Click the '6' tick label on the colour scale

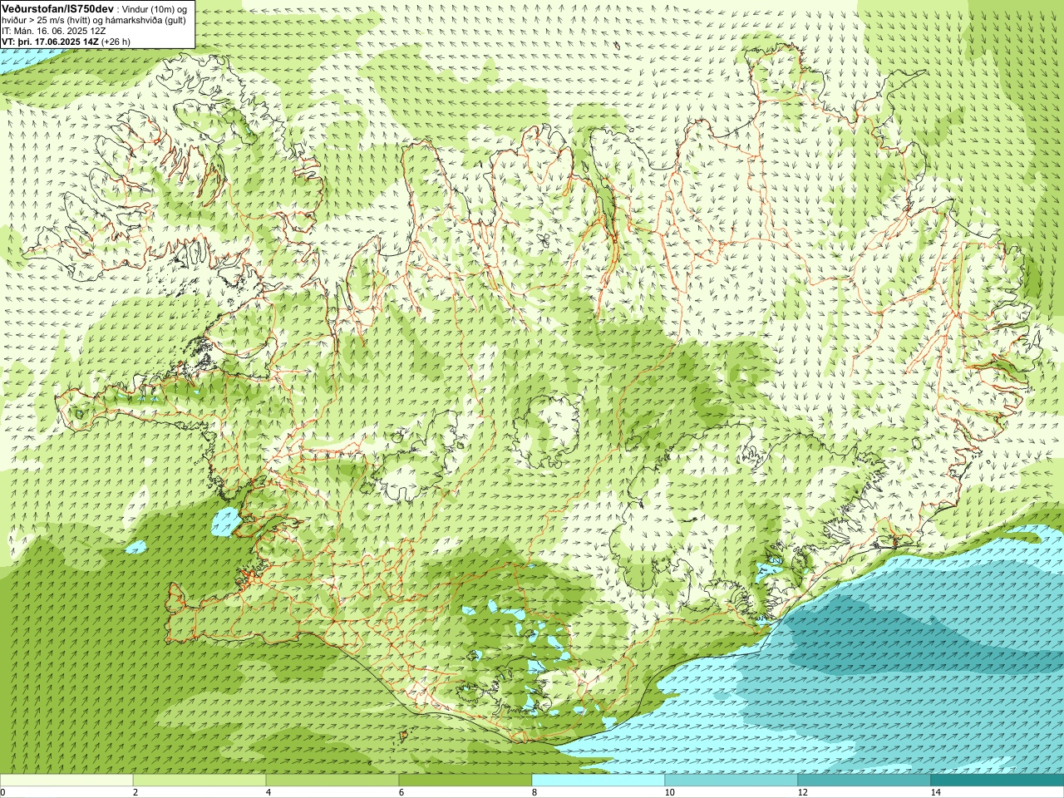click(401, 792)
